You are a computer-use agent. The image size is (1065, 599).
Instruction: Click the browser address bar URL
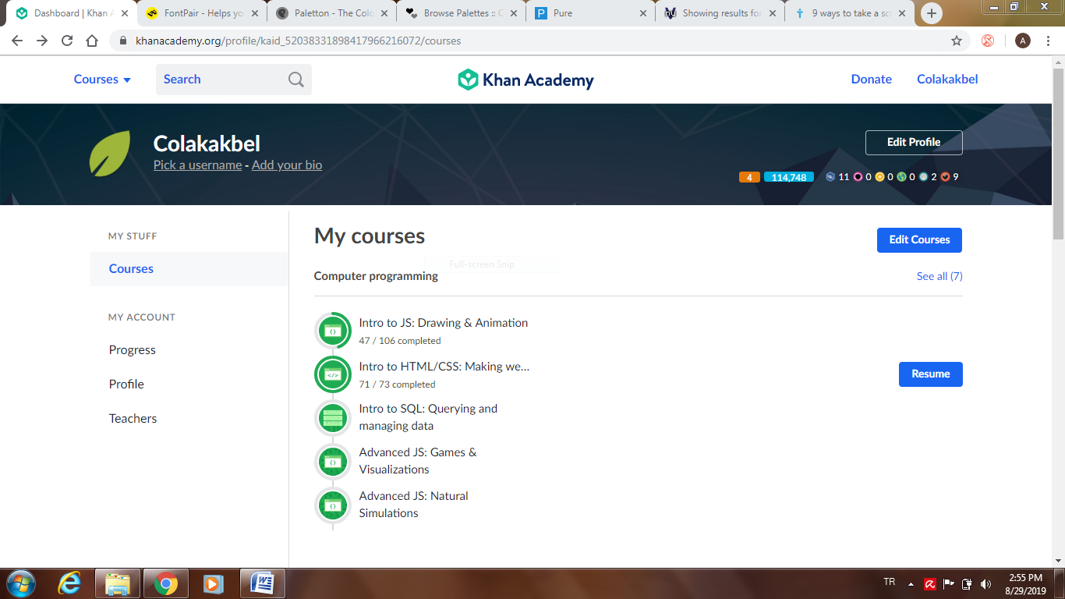(x=298, y=41)
